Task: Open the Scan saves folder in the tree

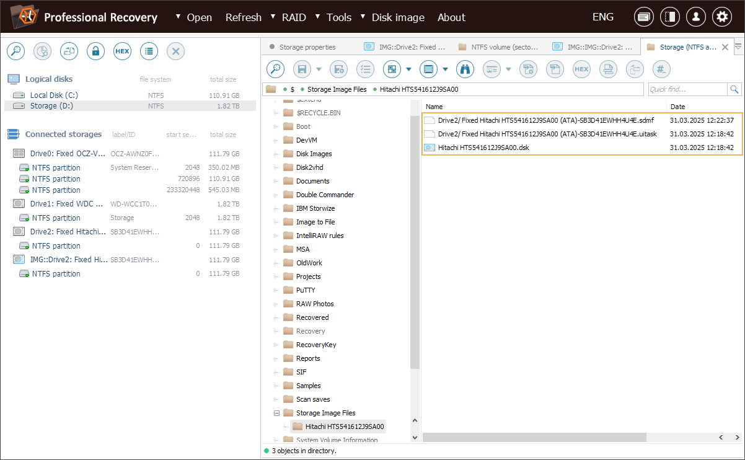Action: tap(313, 399)
